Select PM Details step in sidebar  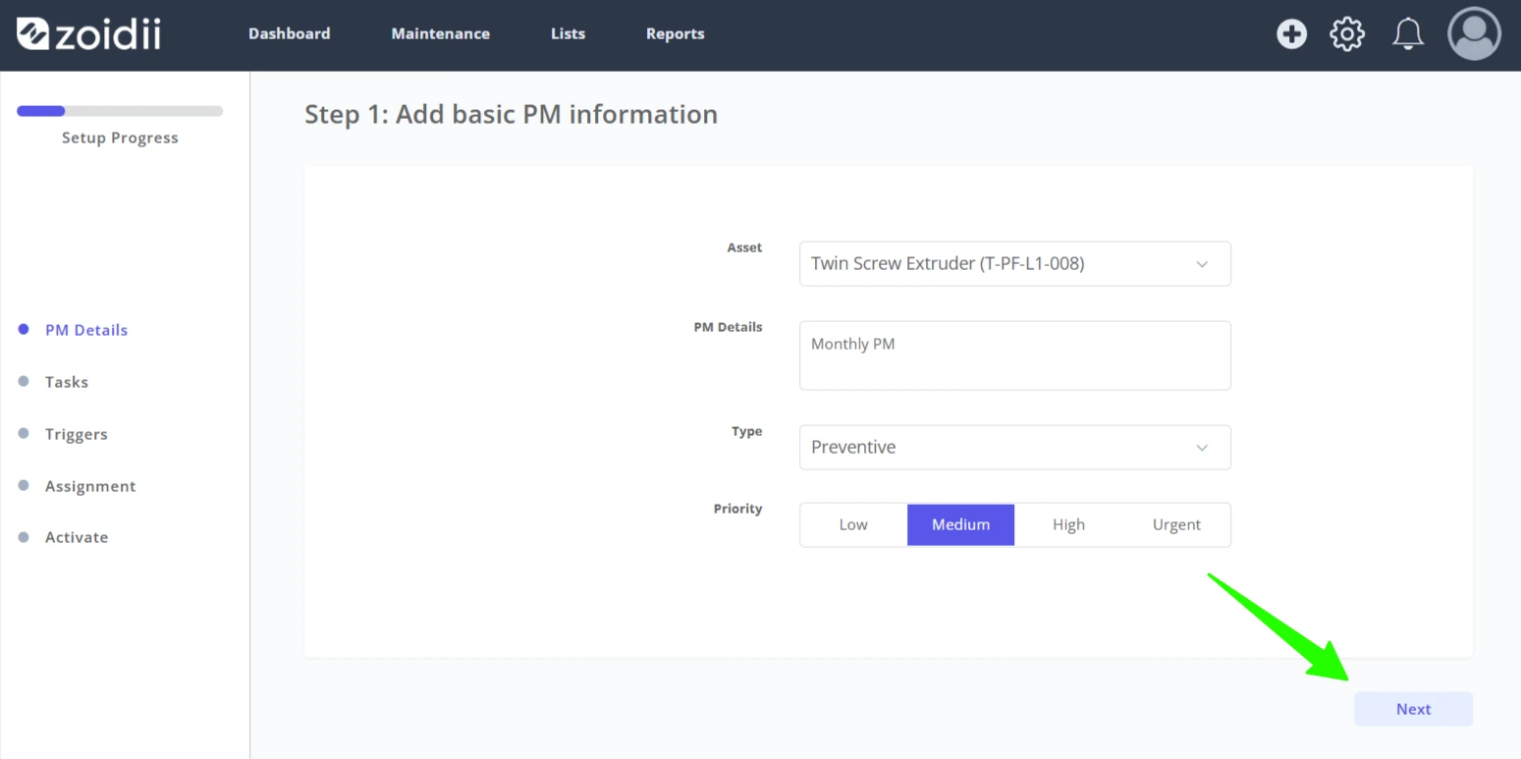(x=86, y=330)
